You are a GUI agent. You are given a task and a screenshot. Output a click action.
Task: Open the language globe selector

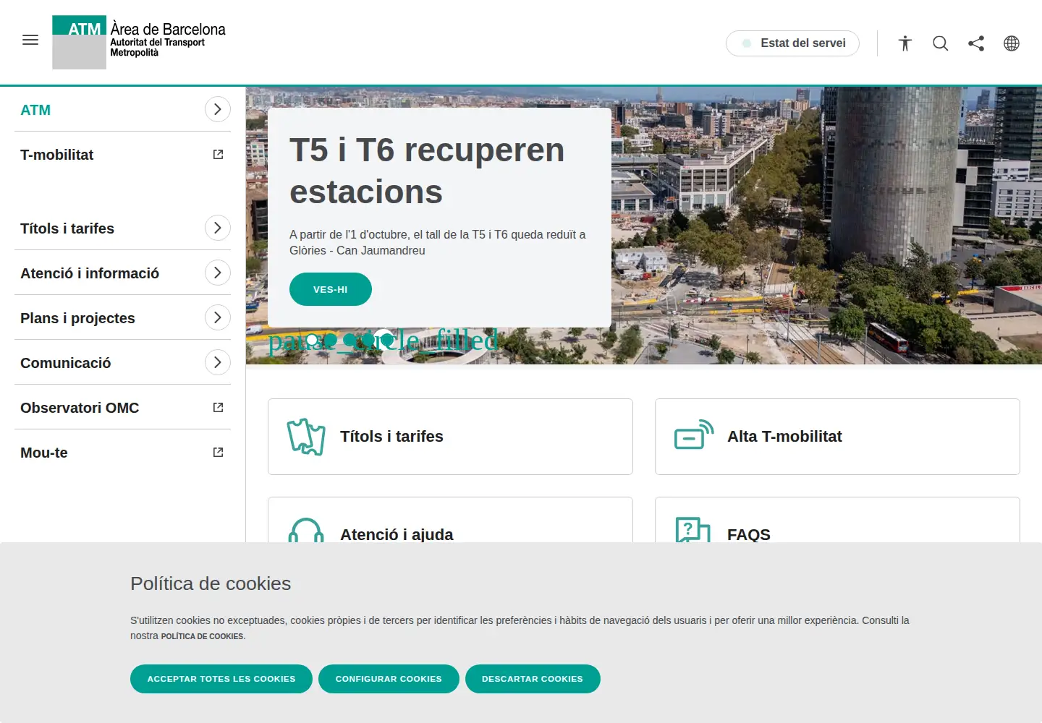point(1012,43)
